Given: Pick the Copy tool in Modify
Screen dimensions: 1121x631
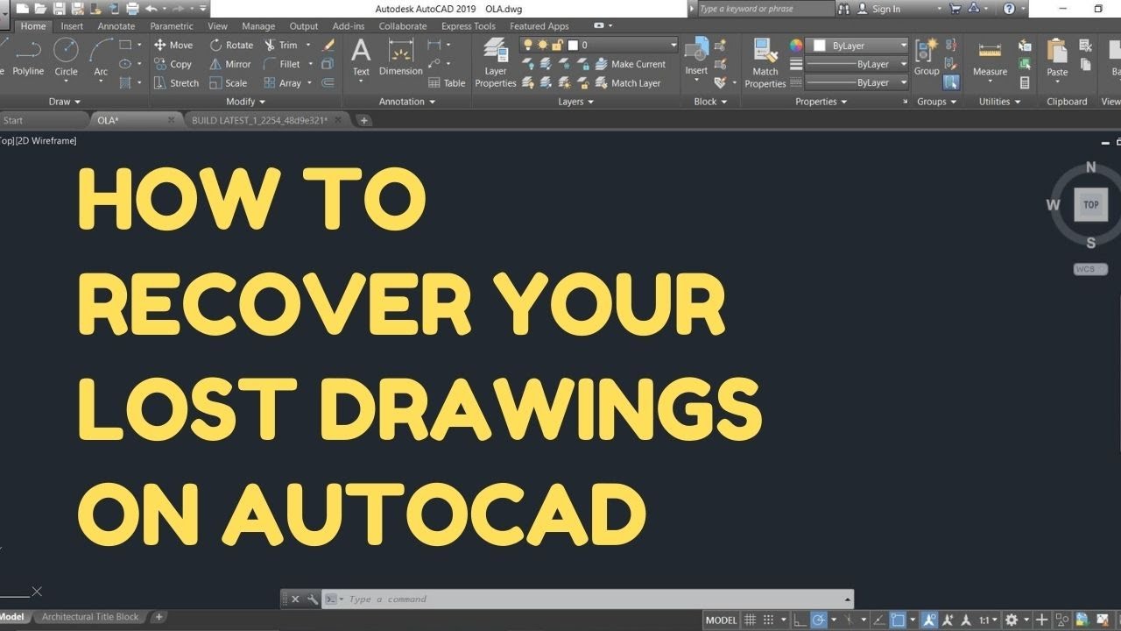Looking at the screenshot, I should coord(173,64).
